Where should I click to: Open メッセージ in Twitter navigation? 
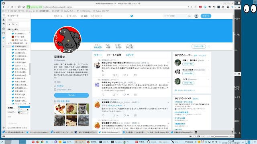click(97, 16)
